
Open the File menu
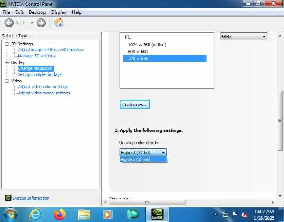coord(6,12)
